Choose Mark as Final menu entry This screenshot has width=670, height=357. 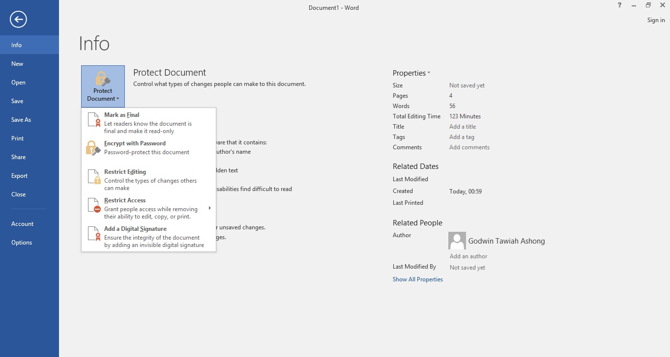(x=148, y=123)
